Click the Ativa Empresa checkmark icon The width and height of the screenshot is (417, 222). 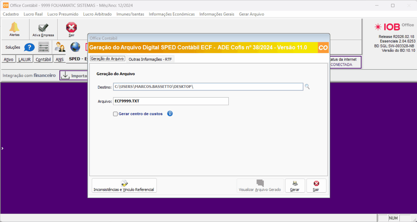(x=43, y=28)
